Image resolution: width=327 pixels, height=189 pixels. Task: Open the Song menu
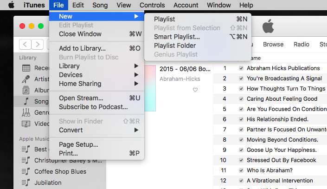tap(100, 5)
